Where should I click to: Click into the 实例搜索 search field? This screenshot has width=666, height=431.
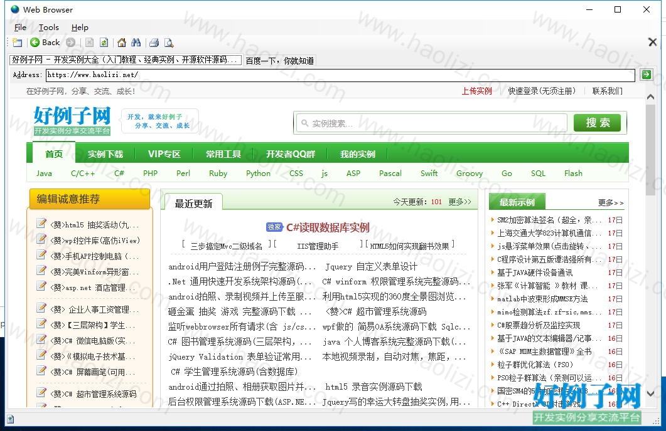(x=431, y=123)
